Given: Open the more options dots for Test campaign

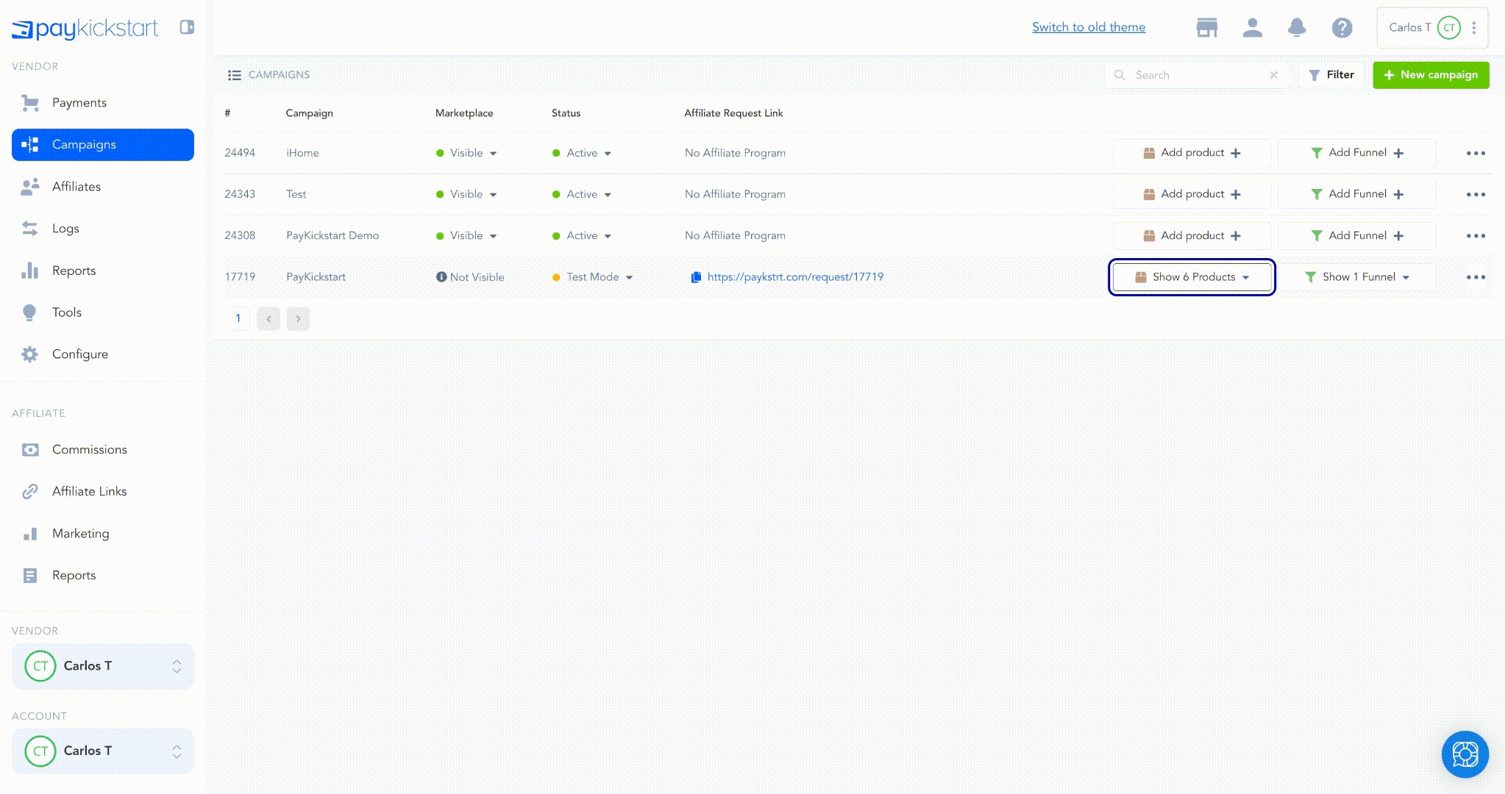Looking at the screenshot, I should pos(1476,195).
